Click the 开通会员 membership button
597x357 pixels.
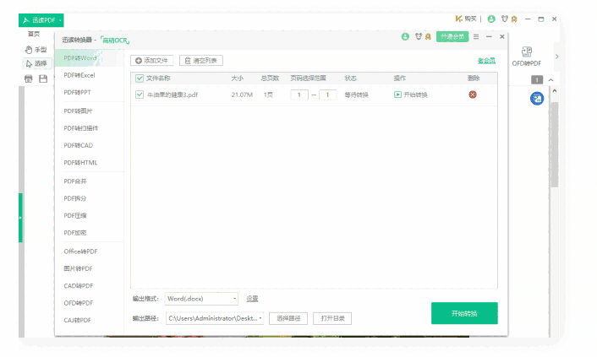click(452, 36)
